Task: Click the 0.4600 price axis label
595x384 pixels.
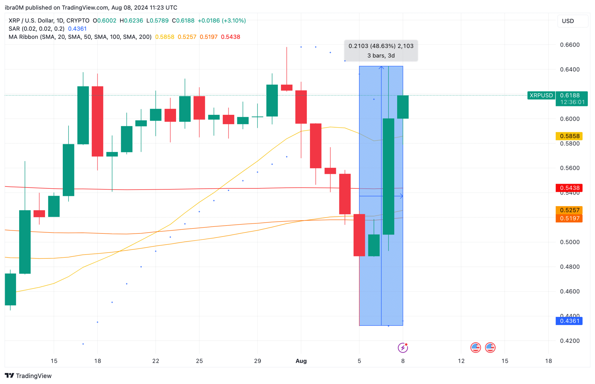Action: (570, 291)
